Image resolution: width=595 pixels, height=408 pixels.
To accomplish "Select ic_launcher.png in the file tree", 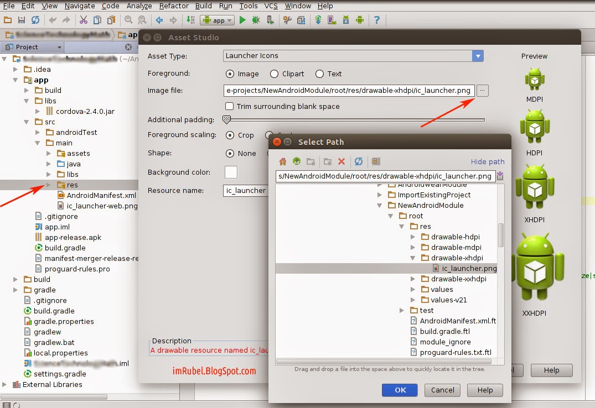I will (468, 268).
